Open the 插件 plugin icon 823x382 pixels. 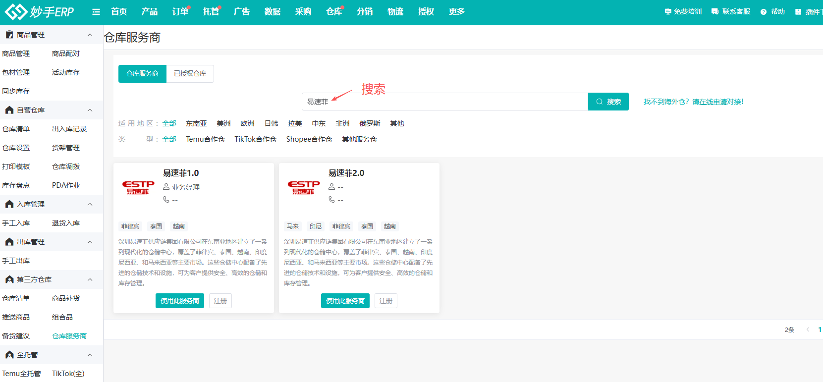point(798,12)
